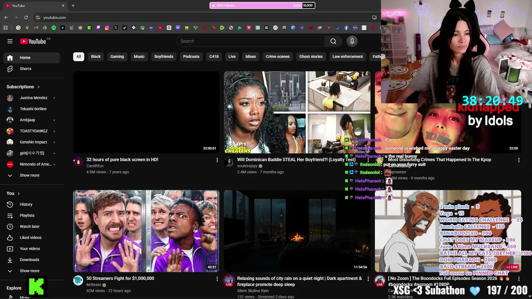Open options for Dominican Baddie video
The height and width of the screenshot is (299, 532).
368,160
